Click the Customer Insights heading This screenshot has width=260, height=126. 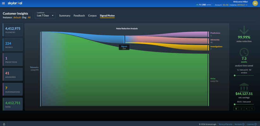[x=15, y=14]
